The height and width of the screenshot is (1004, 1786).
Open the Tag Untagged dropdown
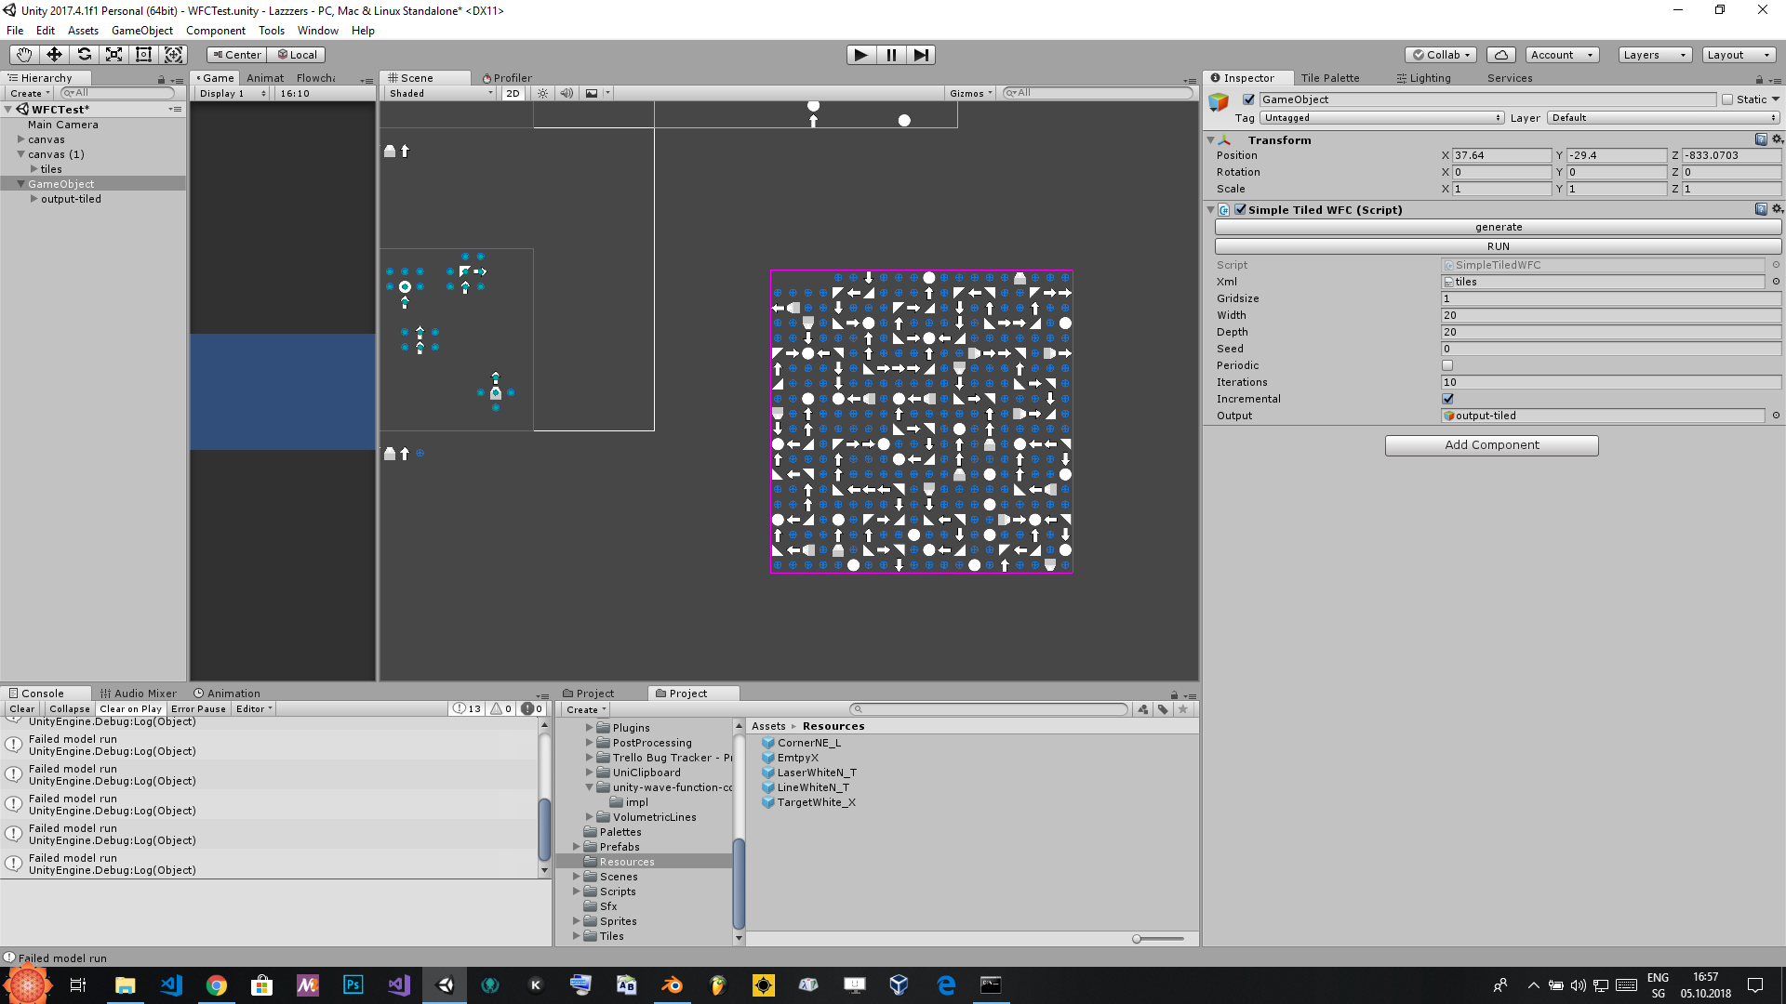click(x=1381, y=118)
